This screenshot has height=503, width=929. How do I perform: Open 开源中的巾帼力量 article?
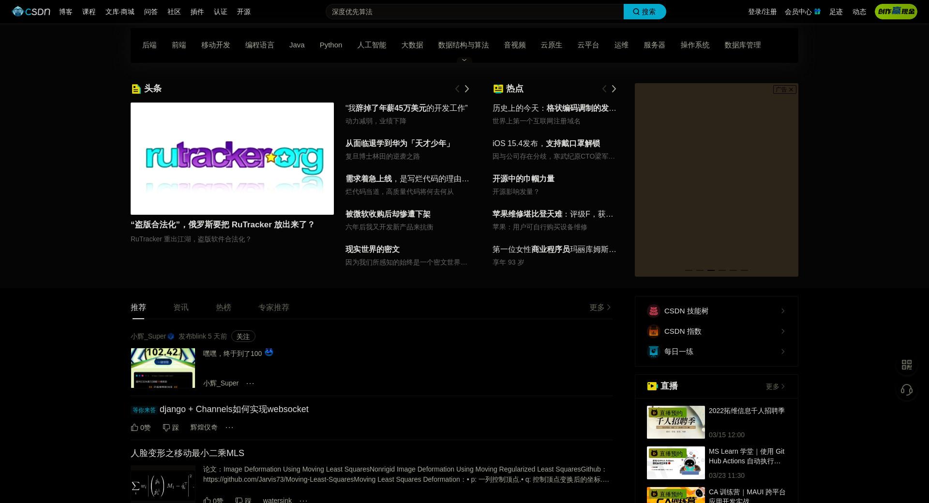tap(524, 179)
